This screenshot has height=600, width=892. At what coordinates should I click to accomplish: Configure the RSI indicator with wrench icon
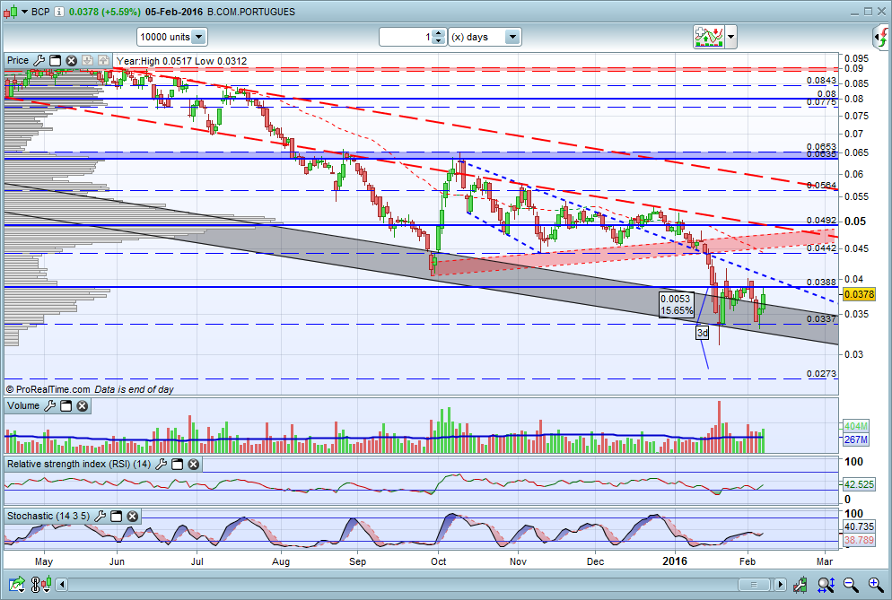point(161,464)
